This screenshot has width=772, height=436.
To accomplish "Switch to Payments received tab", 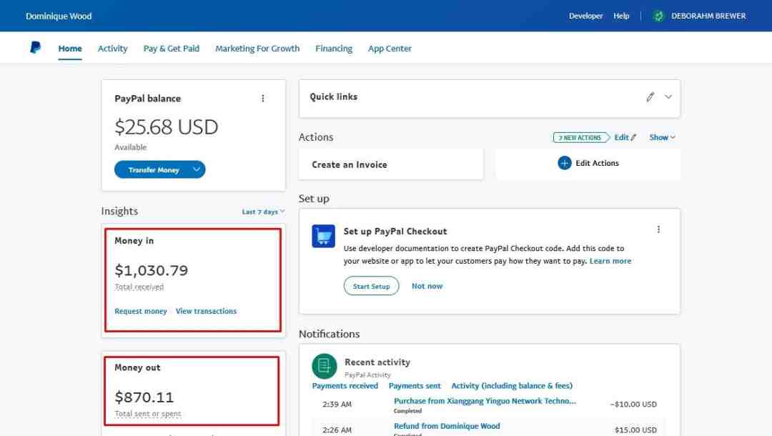I will [x=345, y=386].
